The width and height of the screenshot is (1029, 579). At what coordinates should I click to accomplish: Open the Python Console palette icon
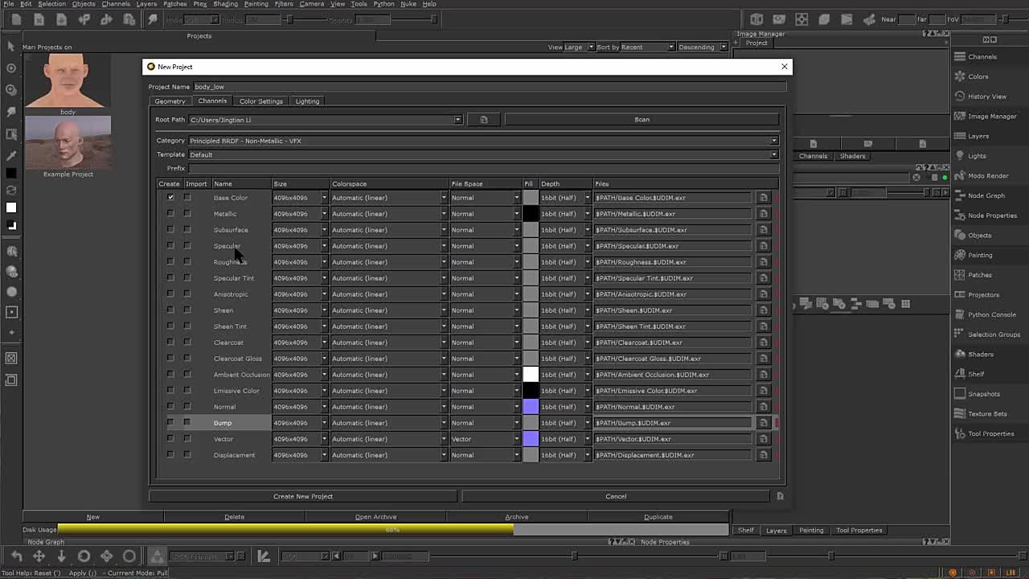click(x=960, y=314)
